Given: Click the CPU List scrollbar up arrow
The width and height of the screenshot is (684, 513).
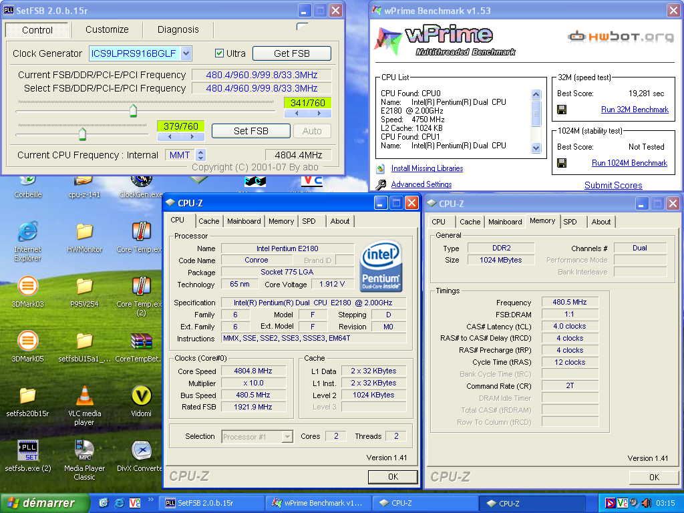Looking at the screenshot, I should point(536,94).
